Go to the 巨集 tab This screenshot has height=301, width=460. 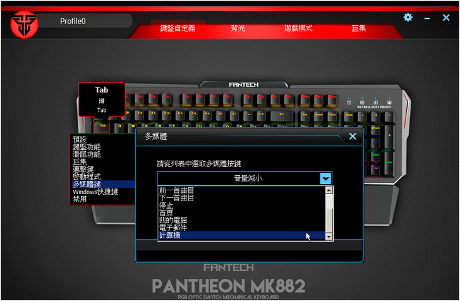(x=358, y=28)
